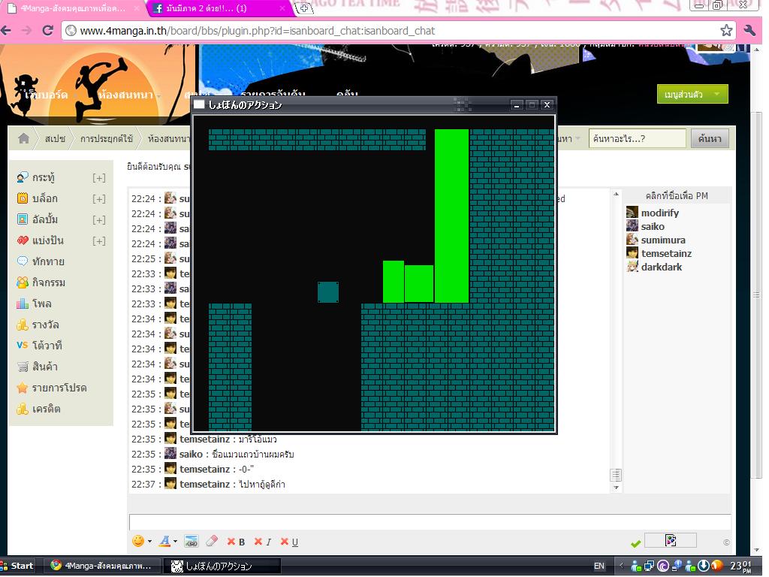Click the BitTorrent tray icon

tap(663, 566)
